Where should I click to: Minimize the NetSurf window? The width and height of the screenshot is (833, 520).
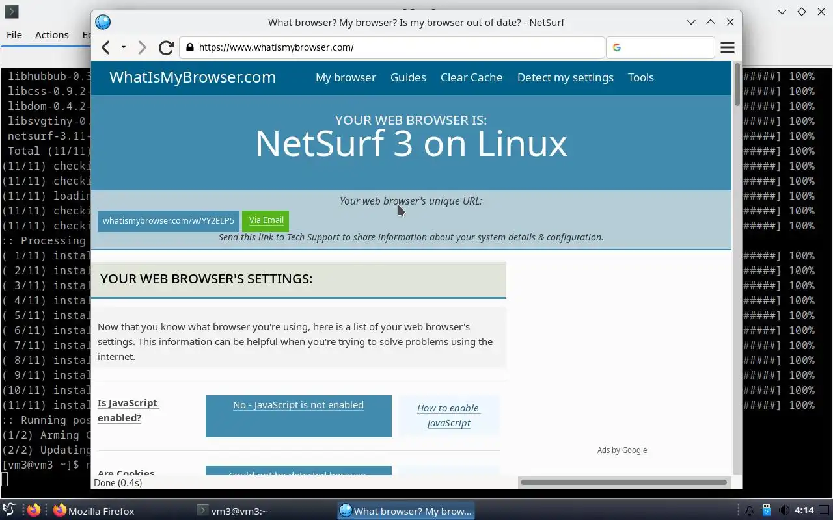click(x=691, y=22)
